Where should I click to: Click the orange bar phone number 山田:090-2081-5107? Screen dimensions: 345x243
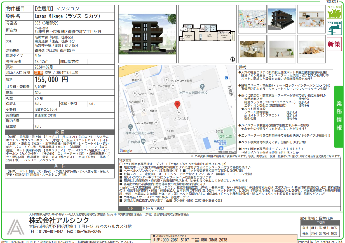click(171, 240)
